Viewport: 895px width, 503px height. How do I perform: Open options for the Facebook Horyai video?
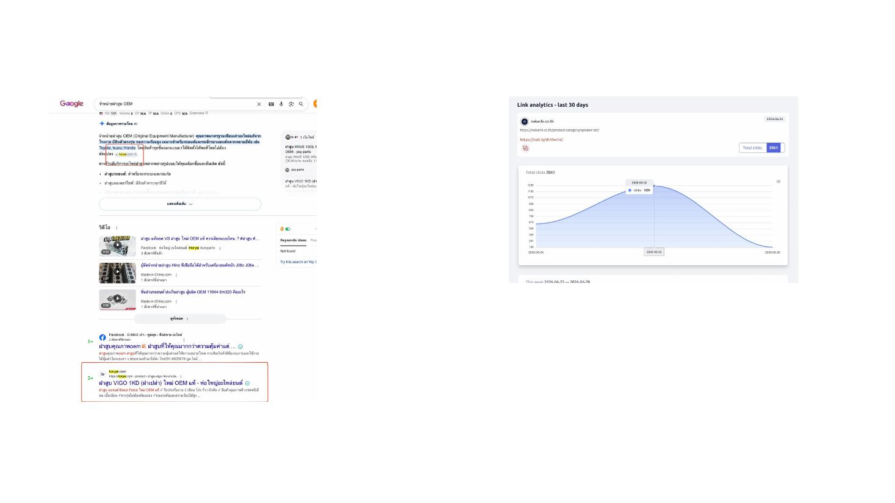coord(220,248)
